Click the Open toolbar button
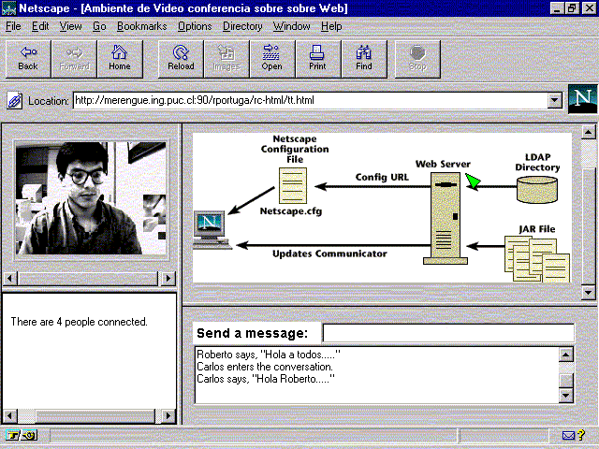Viewport: 599px width, 449px height. click(272, 59)
